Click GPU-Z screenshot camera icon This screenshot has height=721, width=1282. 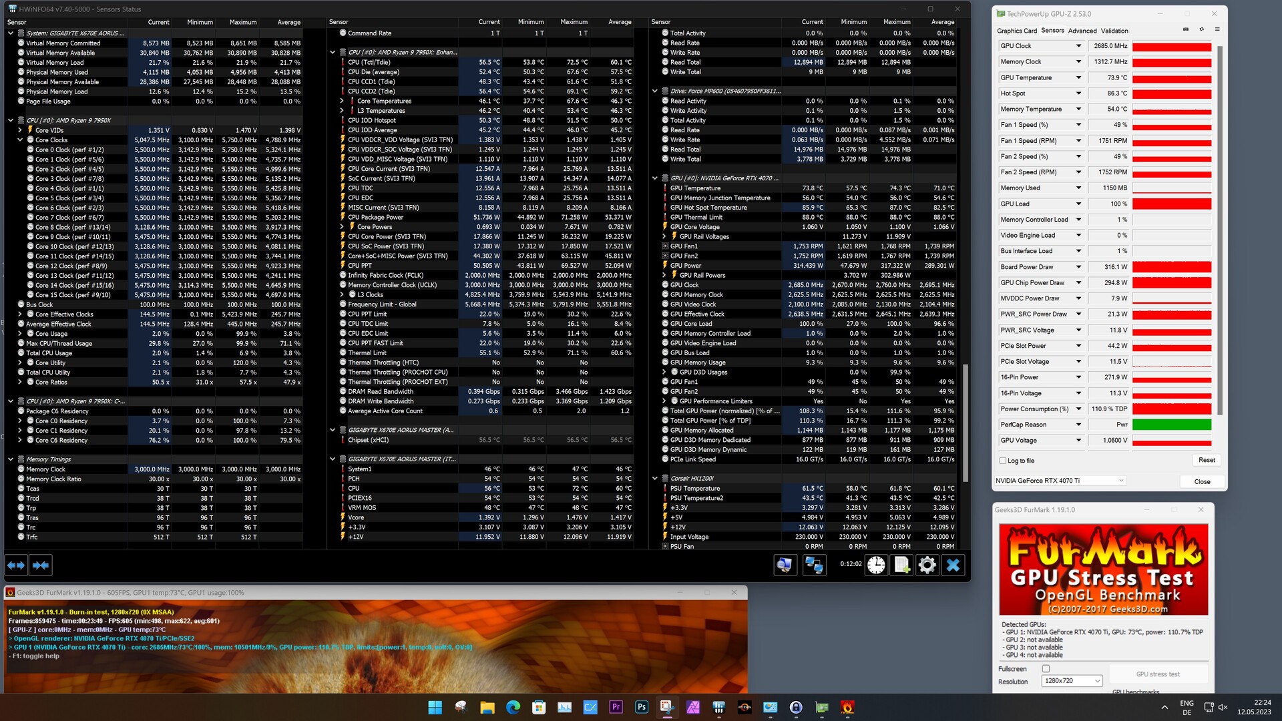[1186, 29]
